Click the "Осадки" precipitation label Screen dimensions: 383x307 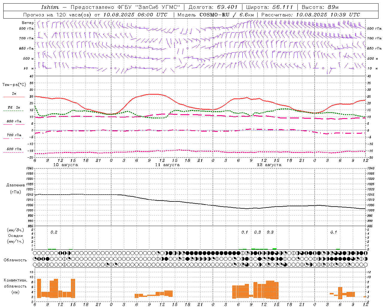click(16, 236)
